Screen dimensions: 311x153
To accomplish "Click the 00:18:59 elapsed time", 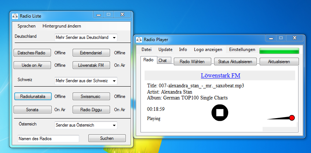I will [156, 109].
